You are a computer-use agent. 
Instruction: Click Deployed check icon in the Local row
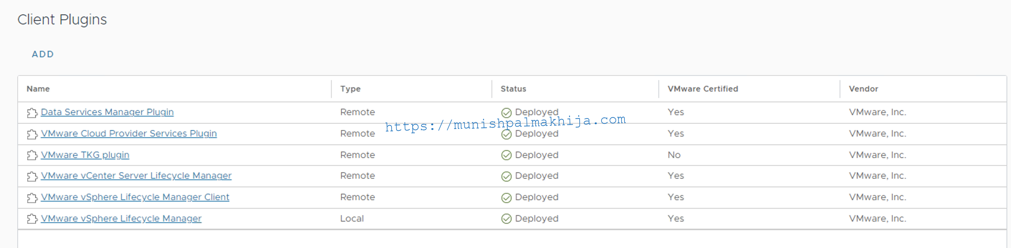tap(506, 219)
